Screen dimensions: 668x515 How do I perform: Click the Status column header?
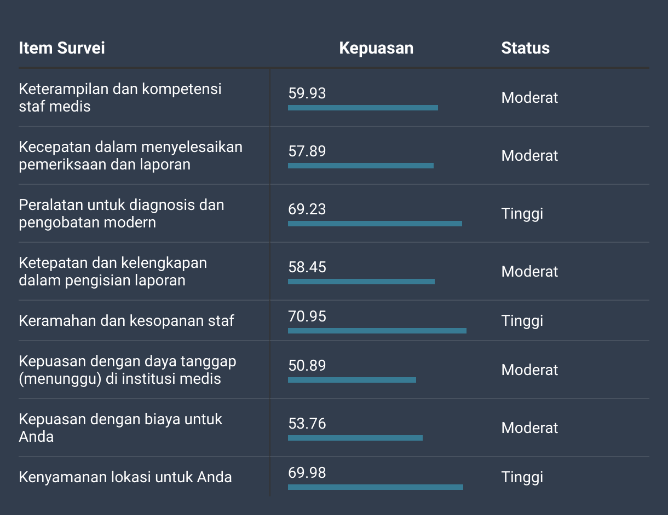(x=525, y=48)
